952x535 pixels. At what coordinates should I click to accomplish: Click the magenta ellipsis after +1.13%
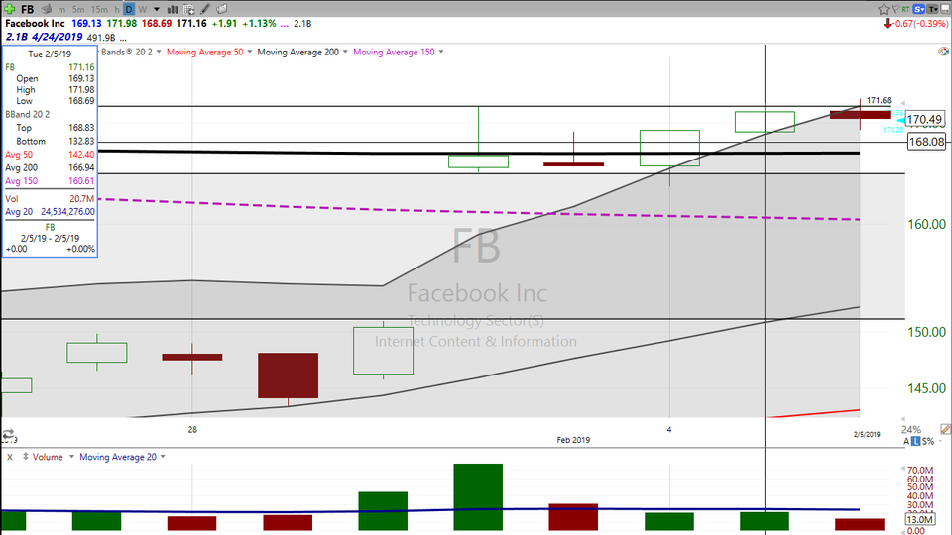pyautogui.click(x=285, y=24)
